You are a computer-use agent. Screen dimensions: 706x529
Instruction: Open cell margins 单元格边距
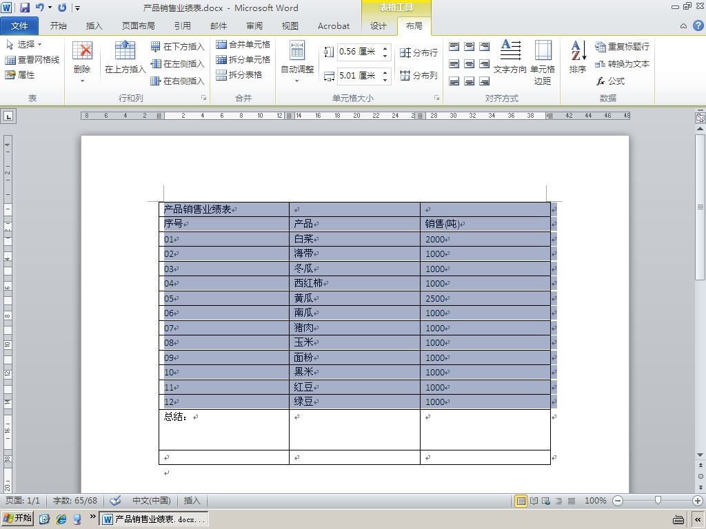pos(543,62)
